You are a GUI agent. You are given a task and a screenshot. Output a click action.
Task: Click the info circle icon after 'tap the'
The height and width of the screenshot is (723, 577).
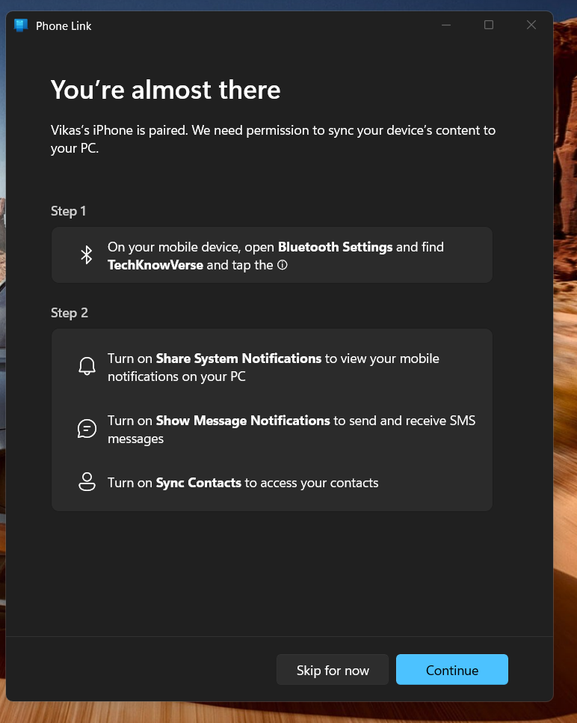coord(282,266)
